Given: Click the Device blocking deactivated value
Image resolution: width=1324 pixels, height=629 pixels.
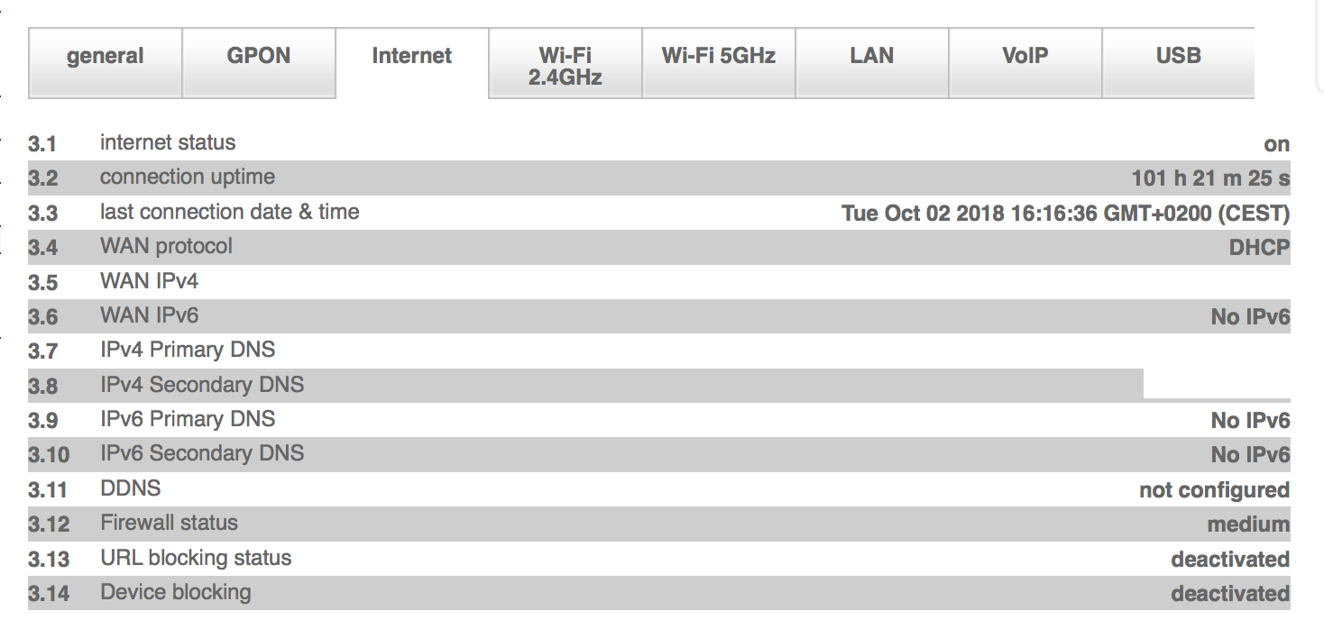Looking at the screenshot, I should [x=1230, y=594].
